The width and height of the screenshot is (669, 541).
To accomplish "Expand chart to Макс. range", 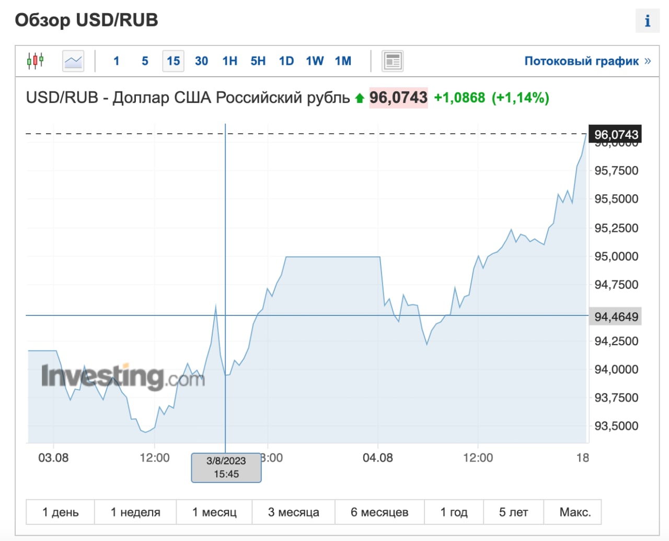I will (575, 512).
